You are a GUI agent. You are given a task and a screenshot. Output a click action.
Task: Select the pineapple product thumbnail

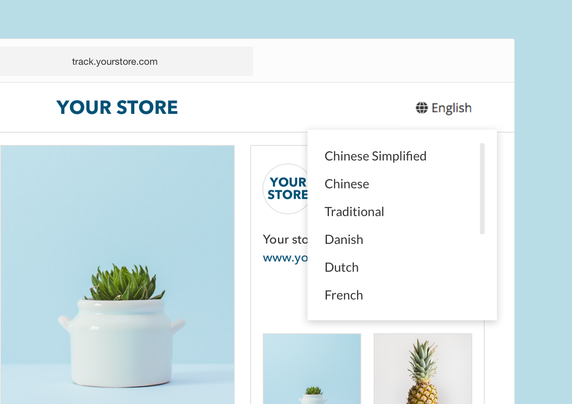pyautogui.click(x=423, y=369)
